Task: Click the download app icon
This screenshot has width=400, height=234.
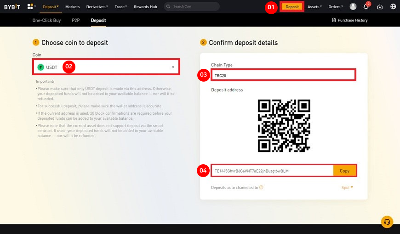Action: [x=380, y=7]
